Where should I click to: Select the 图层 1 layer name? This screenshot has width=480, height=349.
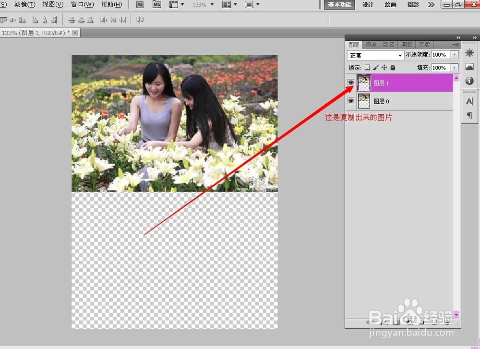point(381,83)
